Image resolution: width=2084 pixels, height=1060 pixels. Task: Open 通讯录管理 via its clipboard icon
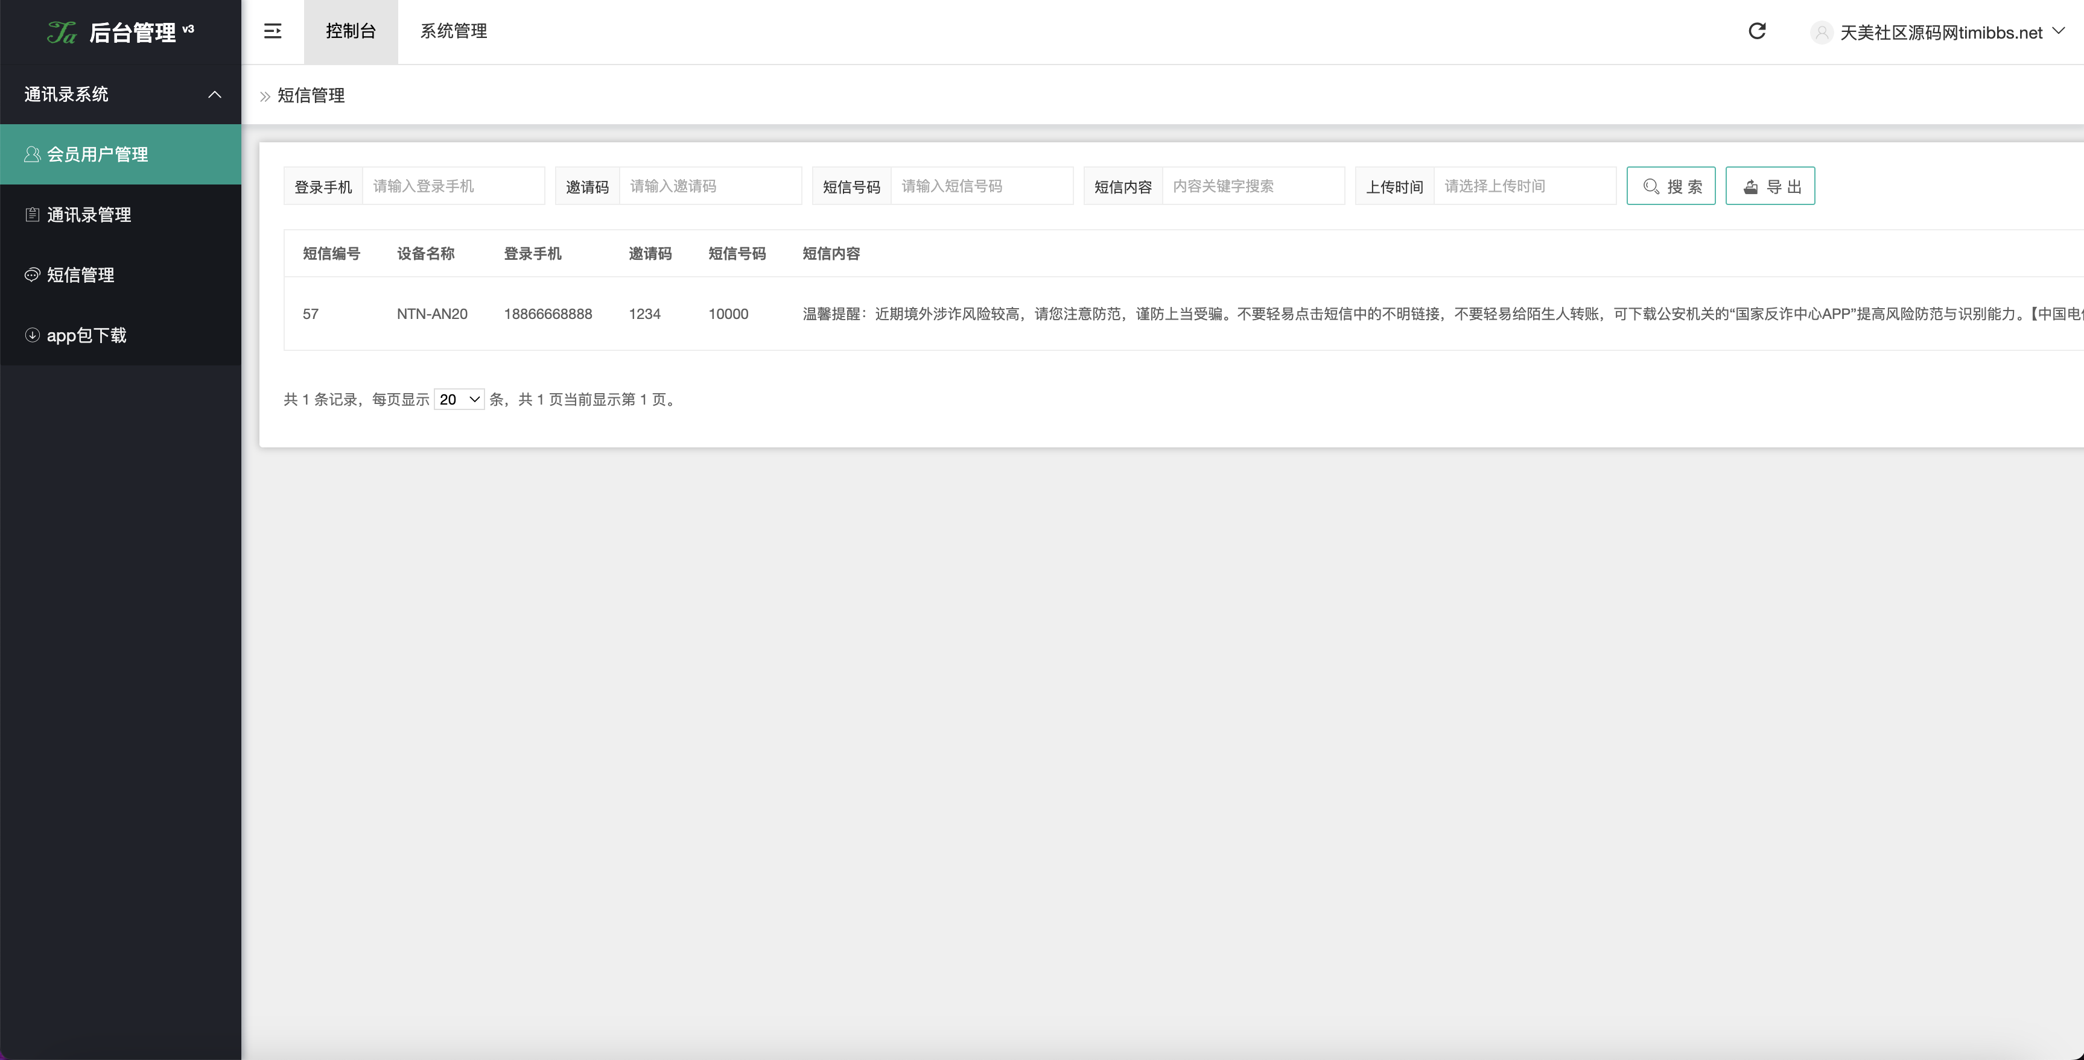[x=33, y=214]
